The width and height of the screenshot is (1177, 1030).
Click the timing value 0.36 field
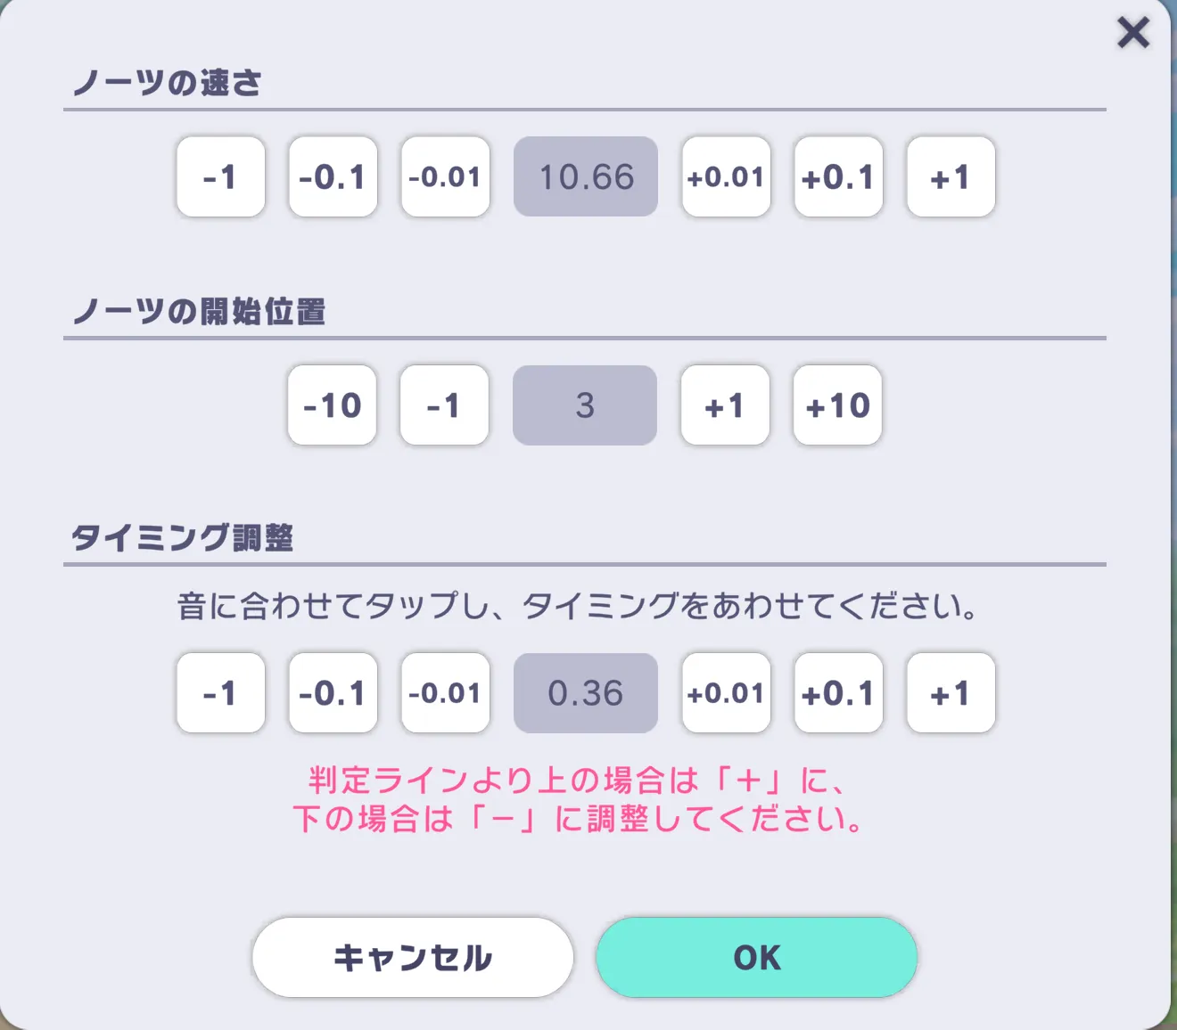(x=585, y=693)
